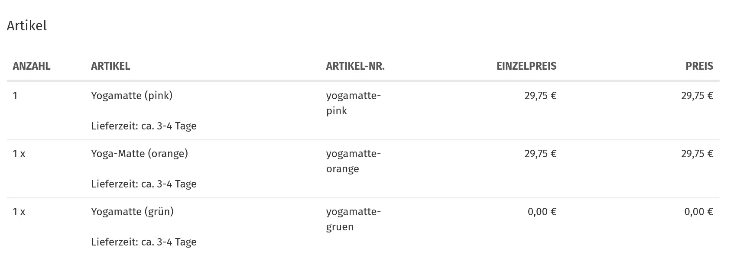The width and height of the screenshot is (737, 268).
Task: Click the ARTIKEL column header
Action: pos(110,66)
